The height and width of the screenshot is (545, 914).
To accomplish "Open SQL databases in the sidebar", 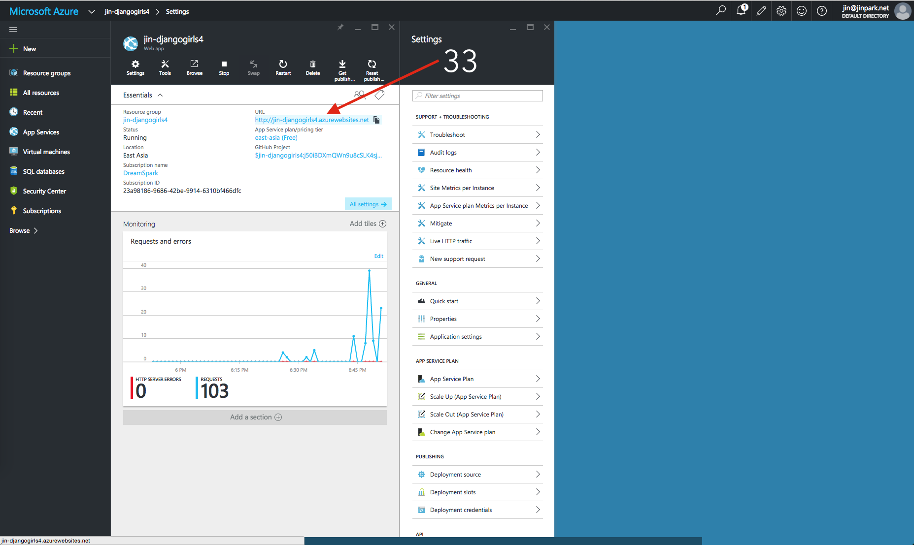I will point(43,171).
